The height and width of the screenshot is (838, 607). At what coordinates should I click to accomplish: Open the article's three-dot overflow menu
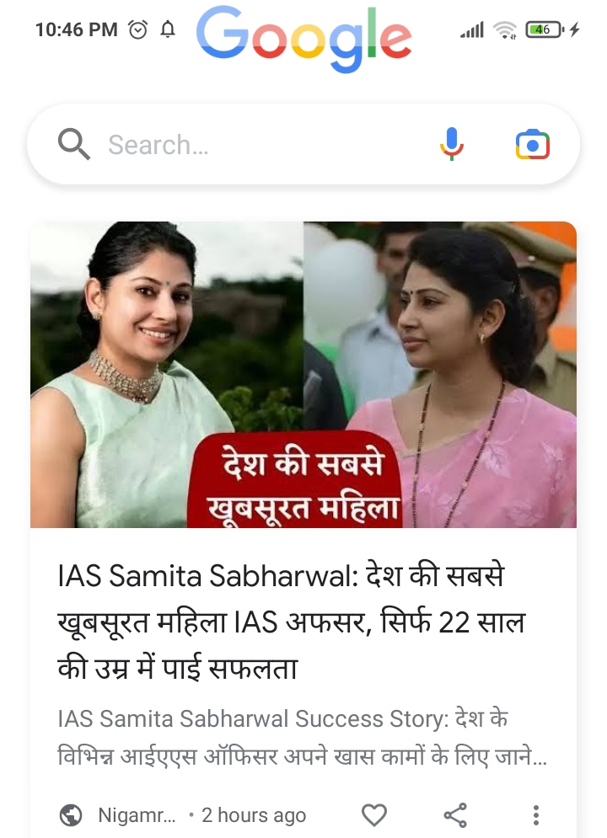[536, 815]
